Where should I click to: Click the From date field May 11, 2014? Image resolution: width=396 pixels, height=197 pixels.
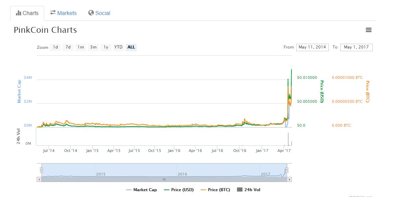(x=312, y=47)
